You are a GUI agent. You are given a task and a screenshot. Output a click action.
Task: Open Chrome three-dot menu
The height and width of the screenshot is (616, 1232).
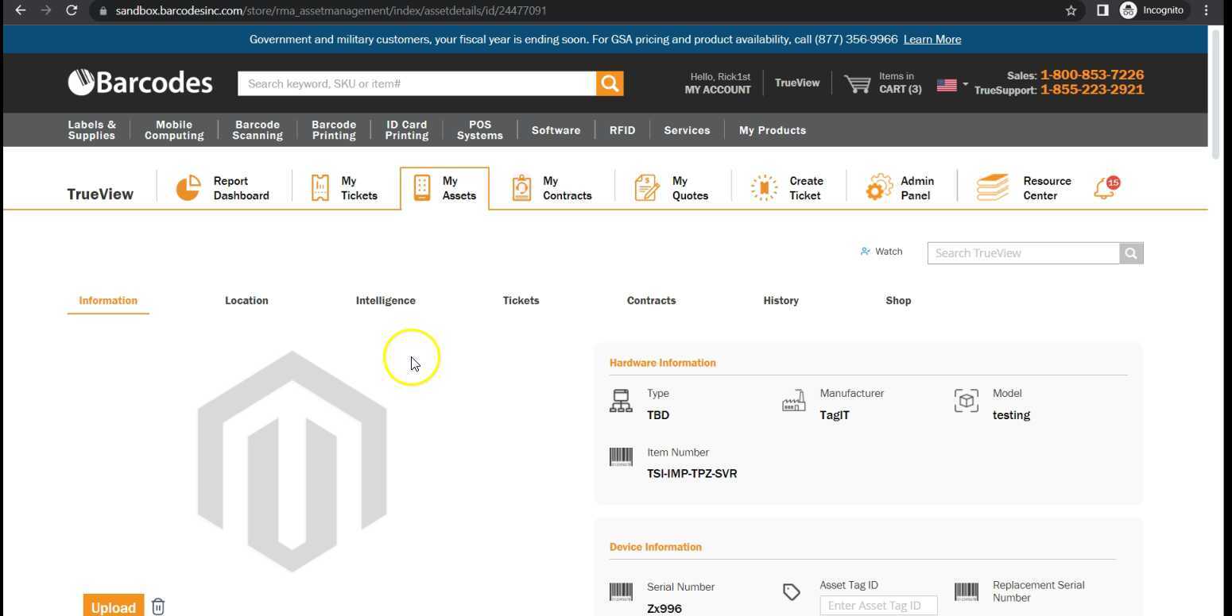coord(1206,10)
